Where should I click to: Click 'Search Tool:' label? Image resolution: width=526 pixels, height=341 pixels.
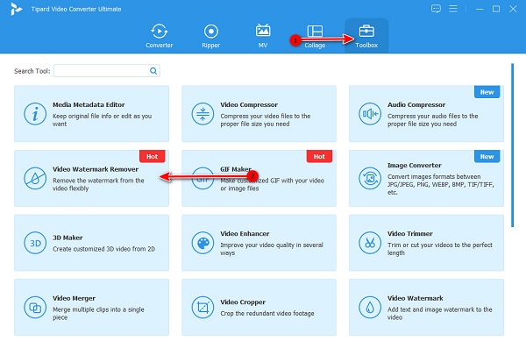click(32, 71)
